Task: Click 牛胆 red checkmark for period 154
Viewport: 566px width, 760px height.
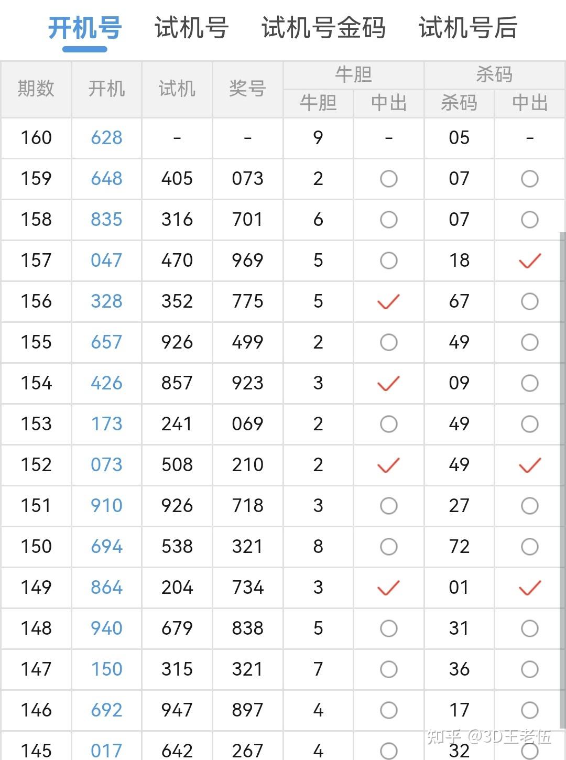Action: coord(388,383)
